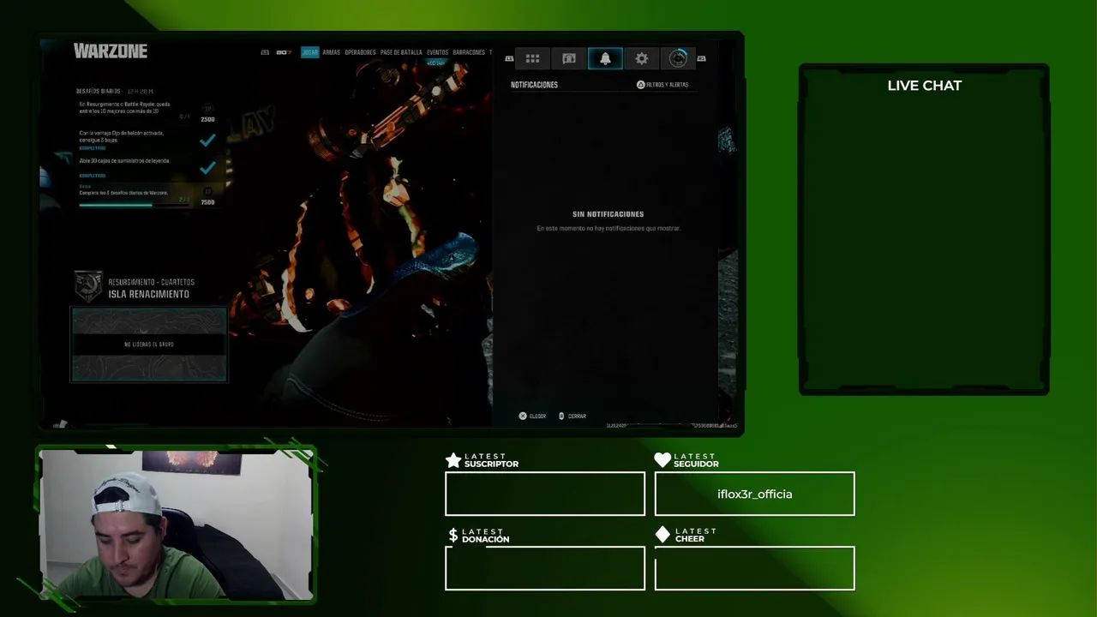Click the Sin Notificaciones message

608,214
